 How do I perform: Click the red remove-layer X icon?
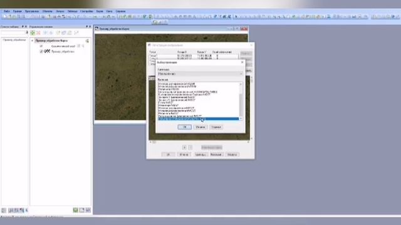38,32
